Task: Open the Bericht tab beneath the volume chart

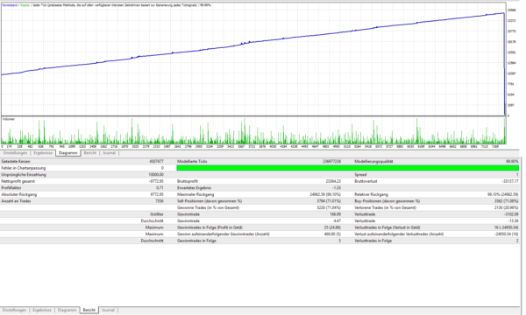Action: [90, 153]
